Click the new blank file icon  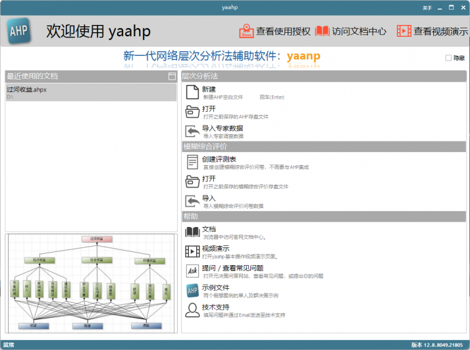[192, 92]
